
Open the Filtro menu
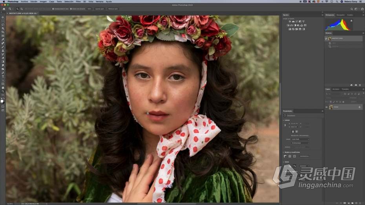pyautogui.click(x=78, y=2)
